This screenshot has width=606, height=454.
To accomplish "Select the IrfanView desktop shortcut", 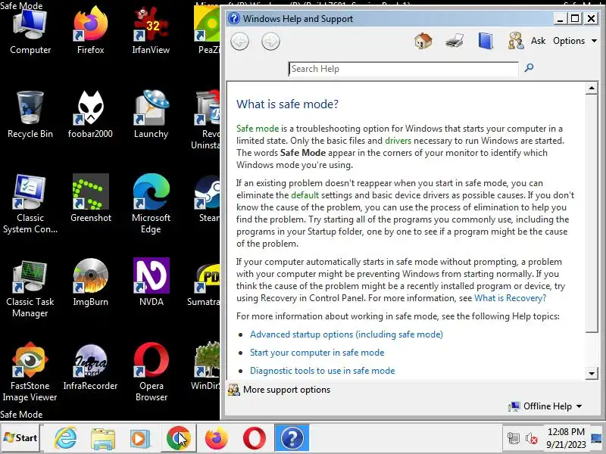I will (x=151, y=31).
